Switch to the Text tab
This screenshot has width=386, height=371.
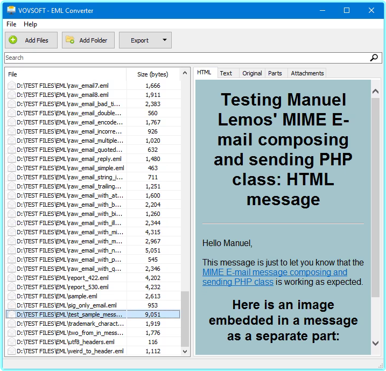pos(226,73)
